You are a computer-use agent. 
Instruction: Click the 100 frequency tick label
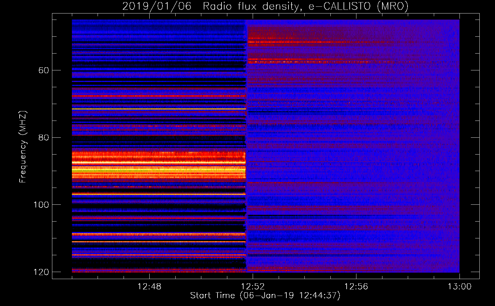[x=41, y=205]
